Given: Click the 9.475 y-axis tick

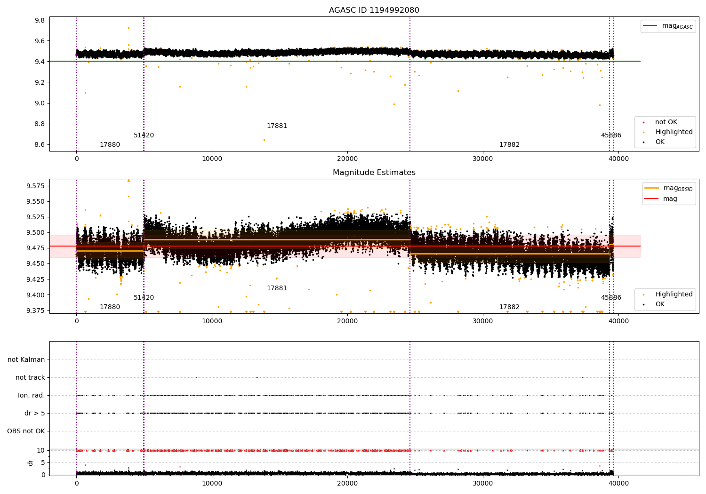Looking at the screenshot, I should coord(36,248).
